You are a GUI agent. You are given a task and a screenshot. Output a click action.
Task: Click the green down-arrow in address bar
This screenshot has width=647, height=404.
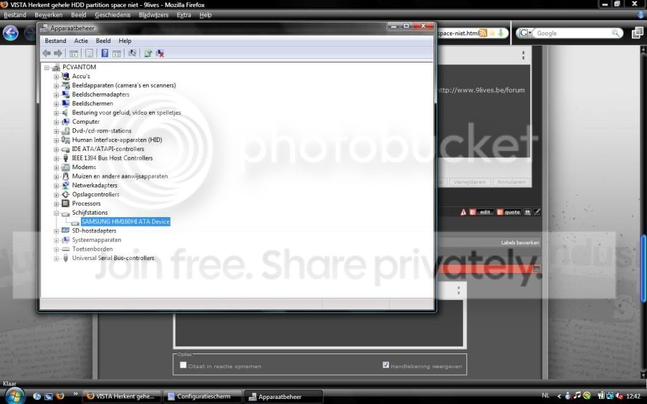500,33
